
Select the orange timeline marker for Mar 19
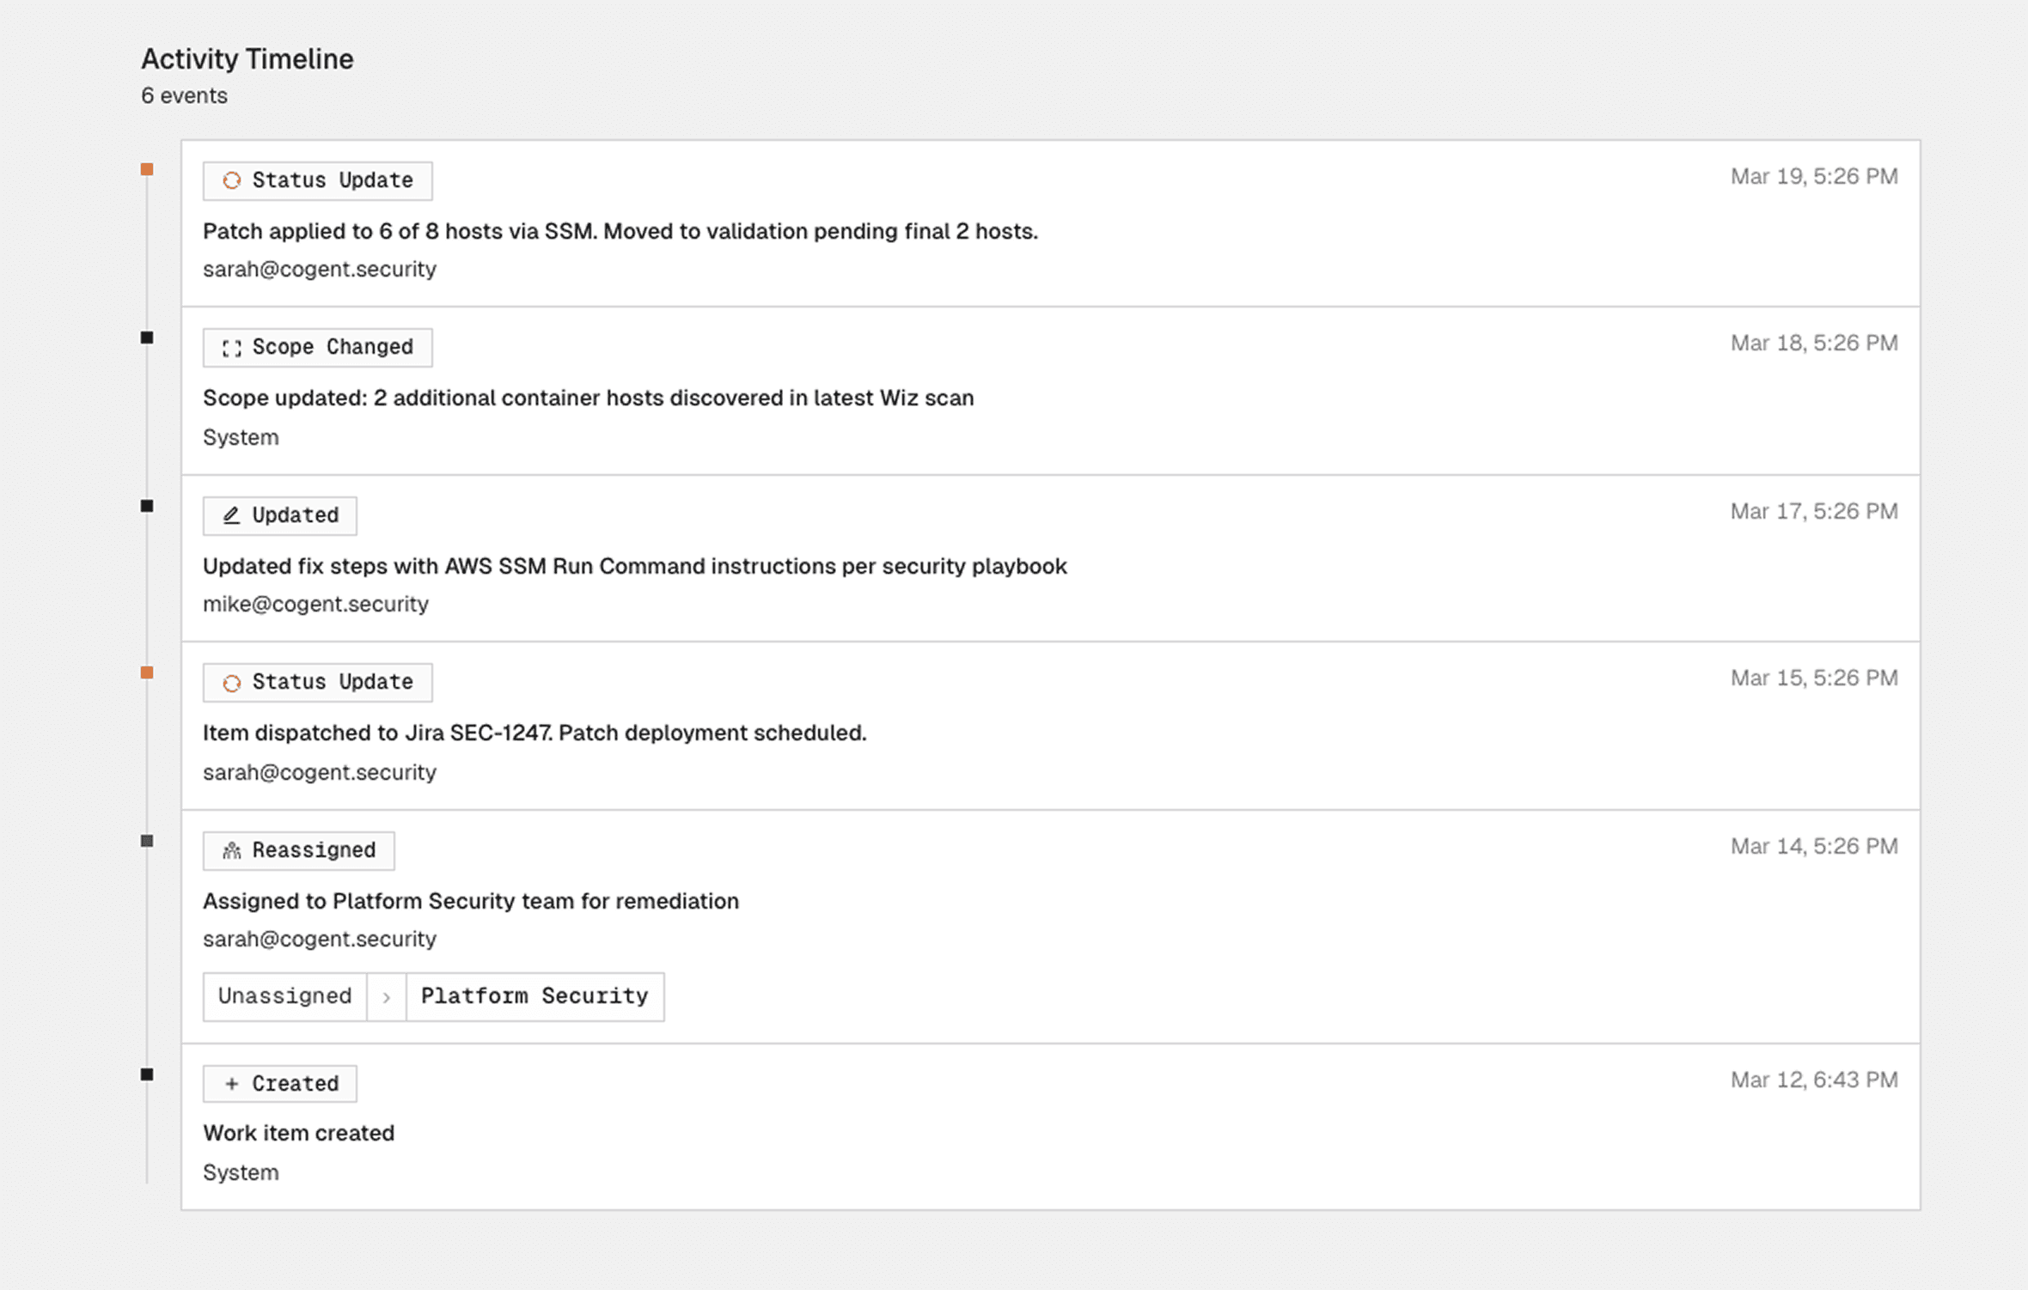147,169
